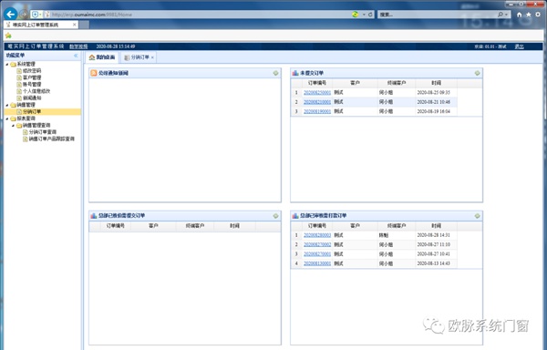Image resolution: width=547 pixels, height=350 pixels.
Task: Collapse the 销售管理 tree node arrow
Action: [7, 105]
